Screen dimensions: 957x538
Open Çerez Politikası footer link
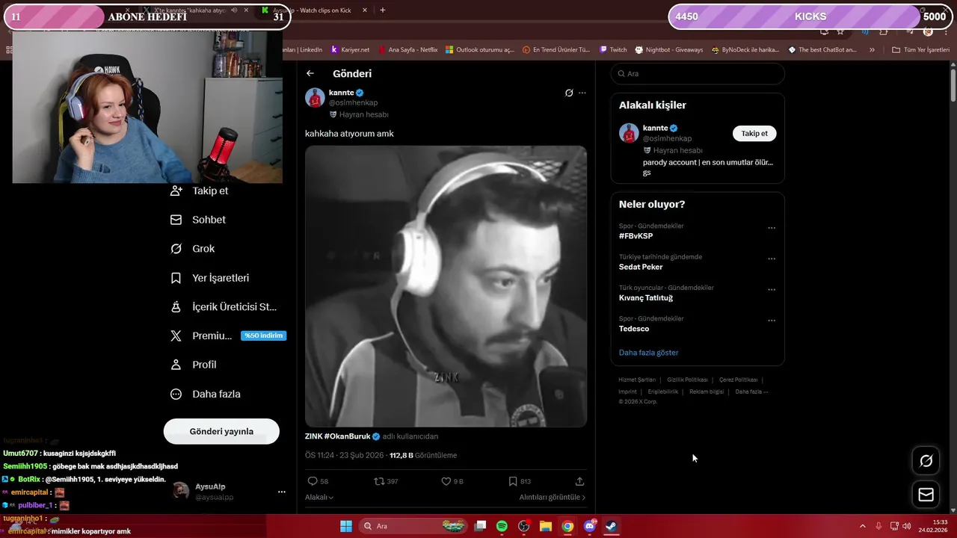point(738,380)
